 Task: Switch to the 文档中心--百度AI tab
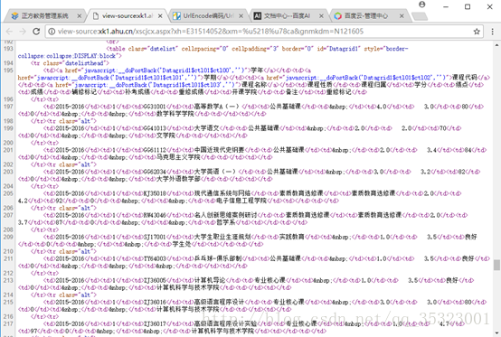click(x=288, y=15)
